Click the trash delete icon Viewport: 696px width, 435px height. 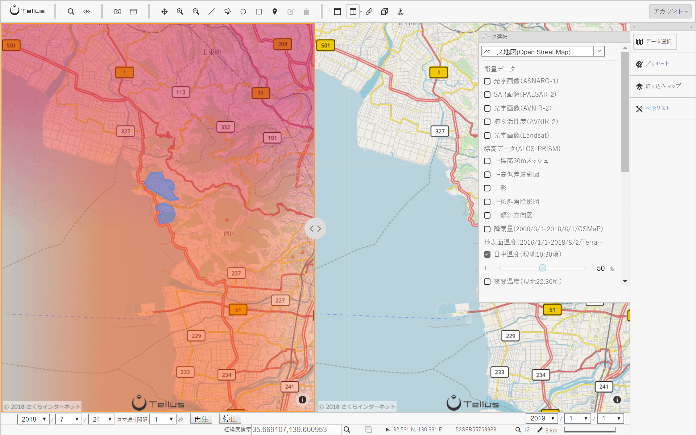point(306,12)
